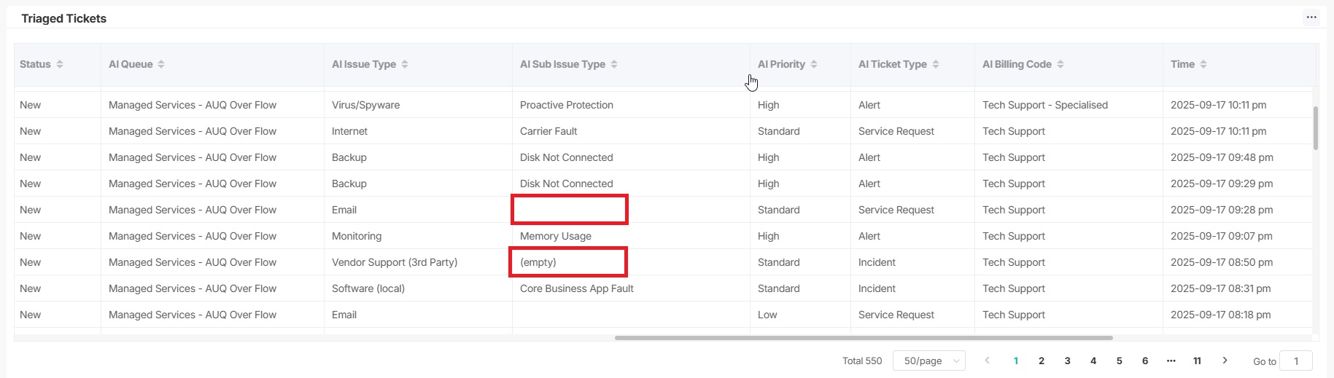The height and width of the screenshot is (378, 1334).
Task: Sort by the AI Queue column
Action: (x=161, y=64)
